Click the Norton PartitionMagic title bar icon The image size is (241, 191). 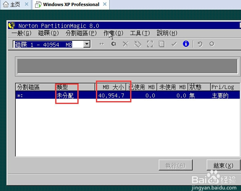[x=12, y=25]
